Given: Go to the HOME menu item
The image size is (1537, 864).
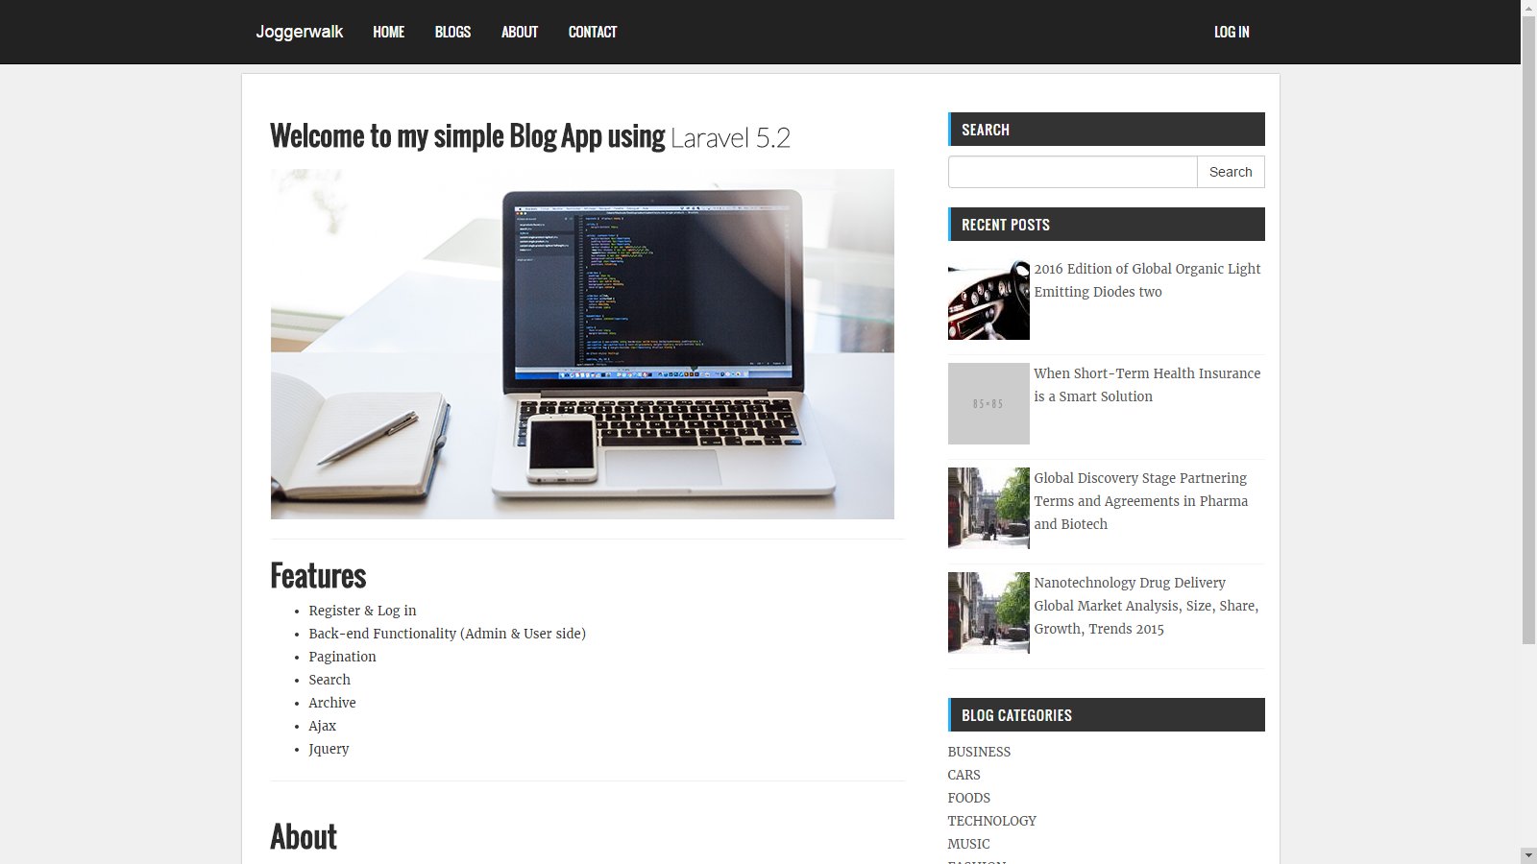Looking at the screenshot, I should [x=388, y=32].
